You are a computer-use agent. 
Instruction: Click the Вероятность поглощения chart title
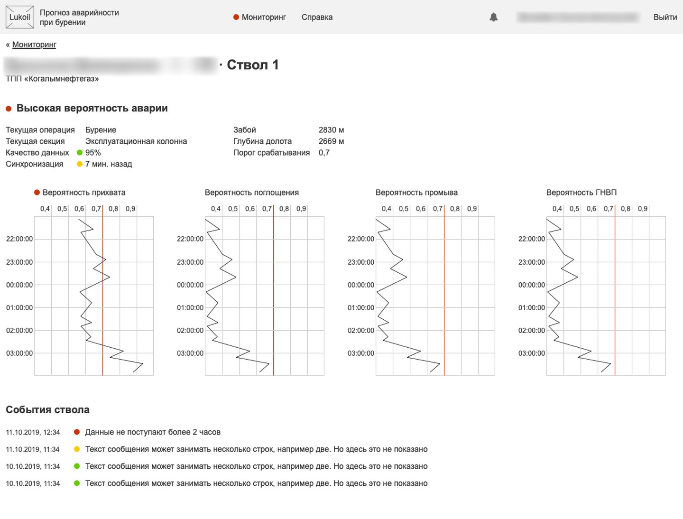252,193
